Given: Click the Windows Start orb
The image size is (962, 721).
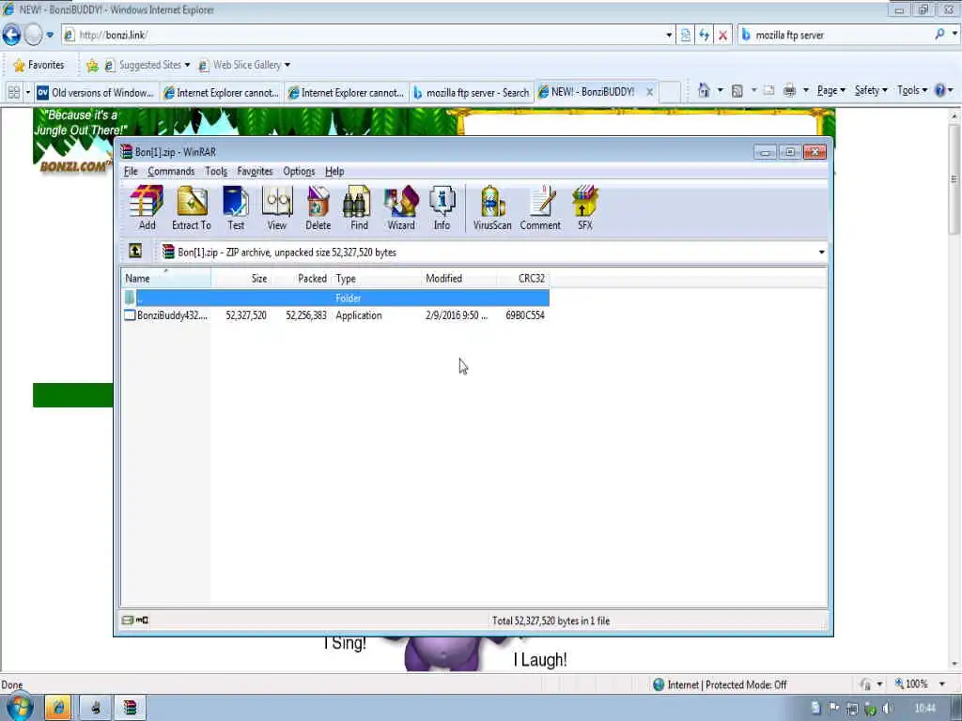Looking at the screenshot, I should point(19,707).
